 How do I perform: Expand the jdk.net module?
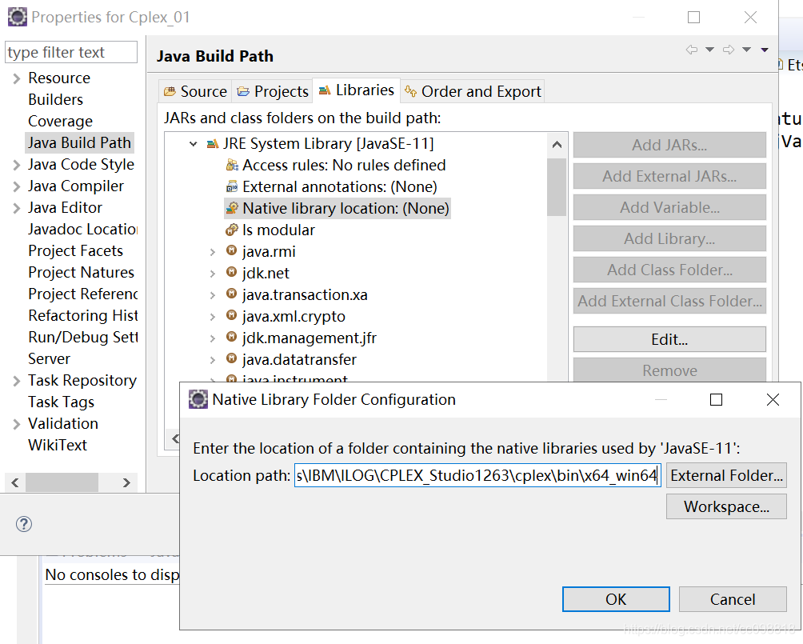pyautogui.click(x=213, y=274)
